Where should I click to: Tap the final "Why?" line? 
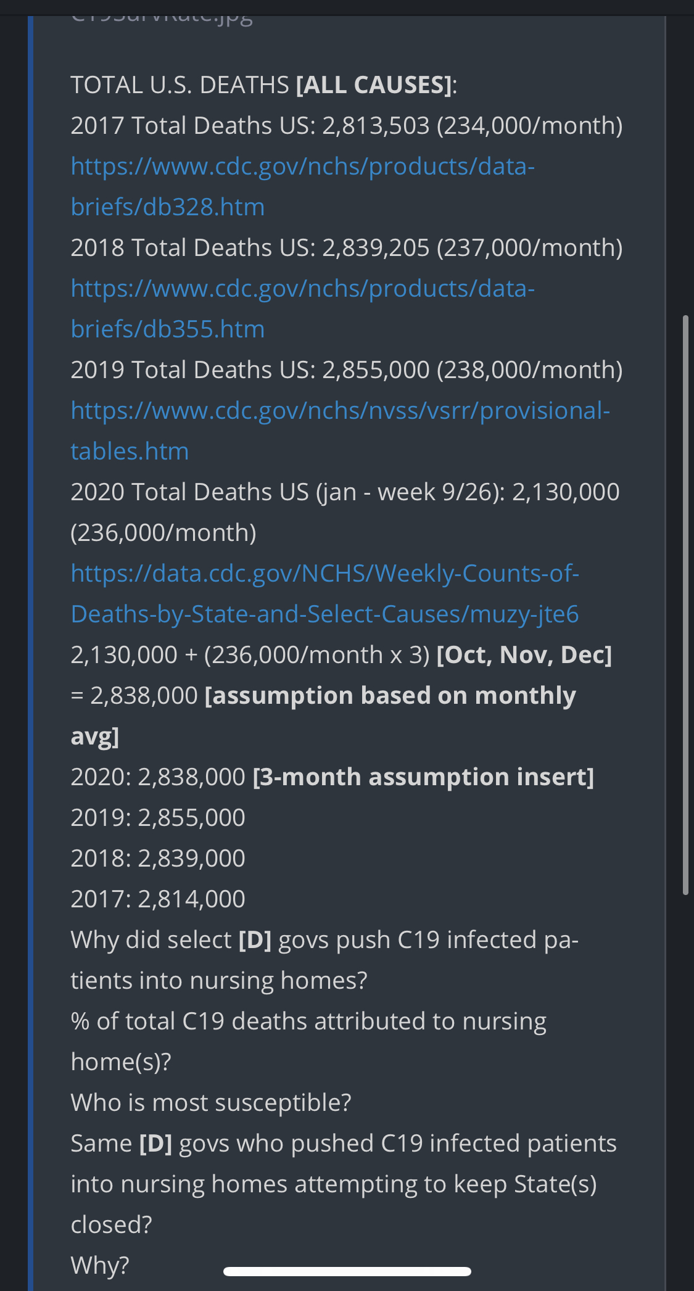tap(100, 1266)
